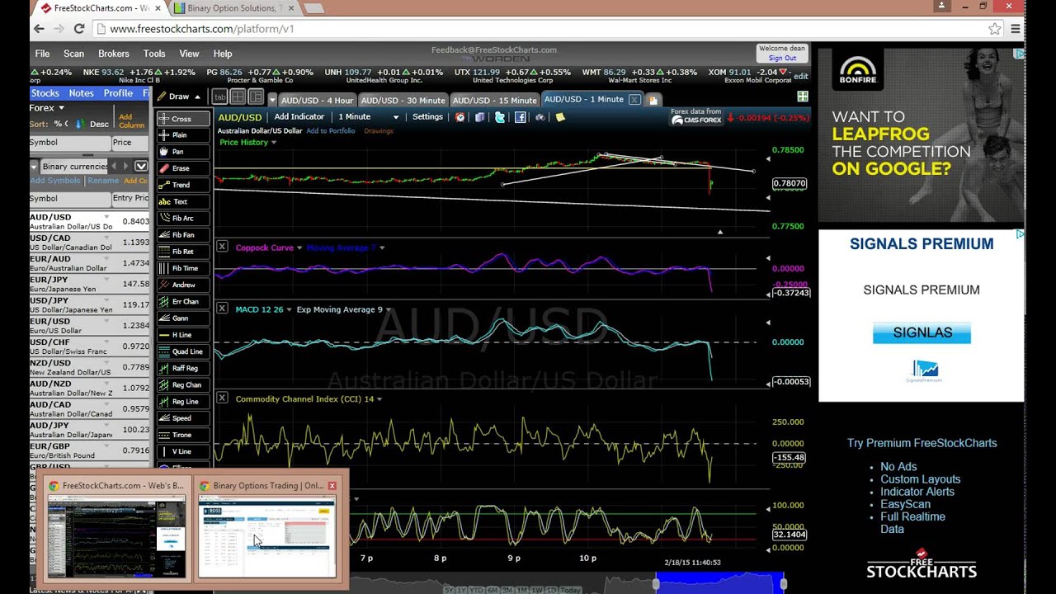The width and height of the screenshot is (1056, 594).
Task: Click the binoculars icon in chart toolbar
Action: [x=540, y=117]
